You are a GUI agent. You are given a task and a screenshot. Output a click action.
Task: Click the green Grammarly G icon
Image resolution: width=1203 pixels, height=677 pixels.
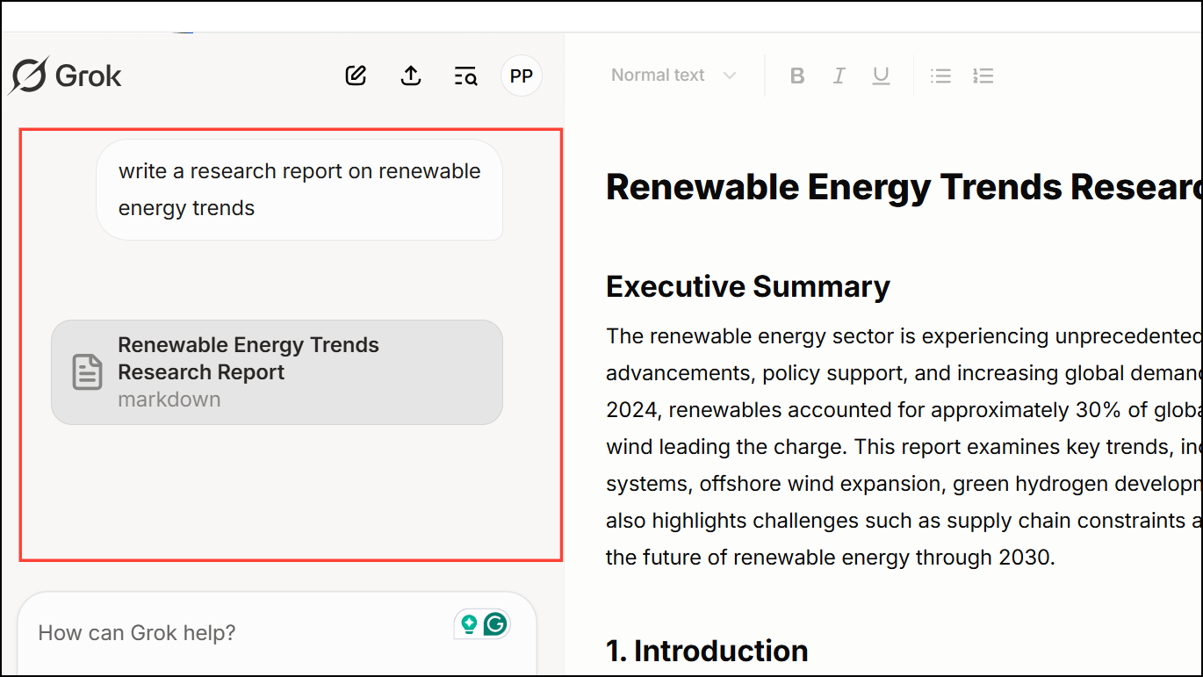pyautogui.click(x=496, y=624)
